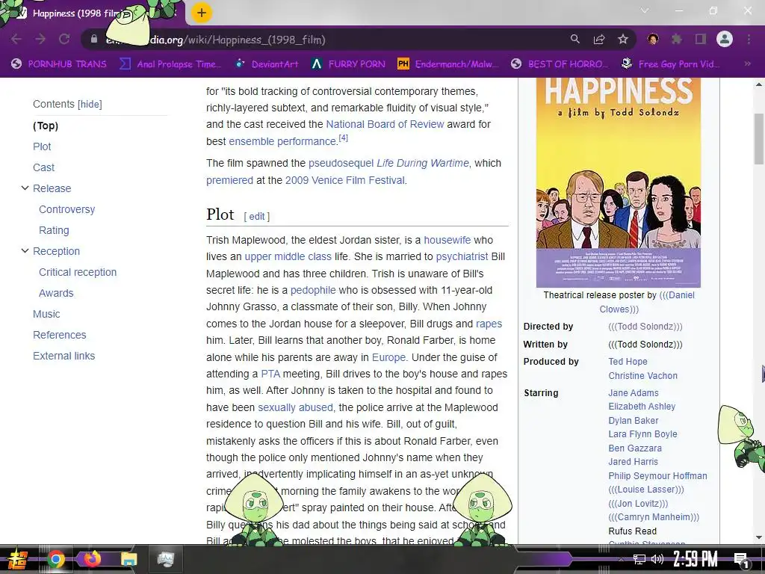Toggle the browser side panel icon
765x574 pixels.
[701, 39]
